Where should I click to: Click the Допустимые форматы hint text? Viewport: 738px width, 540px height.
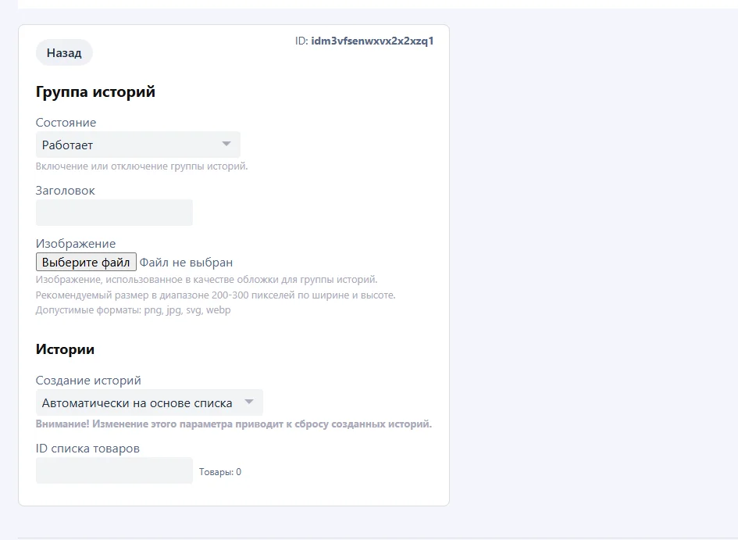pyautogui.click(x=134, y=310)
